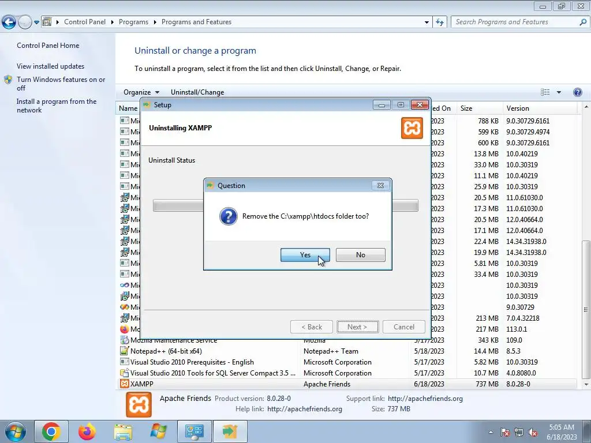Image resolution: width=591 pixels, height=443 pixels.
Task: Click the muted volume tray icon
Action: (533, 432)
